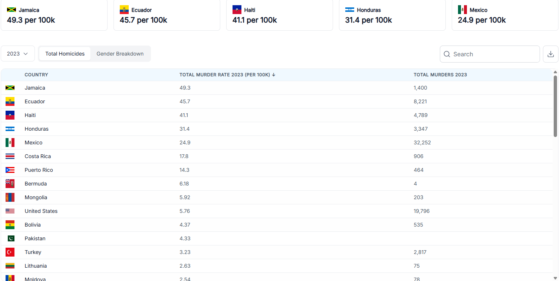Viewport: 560px width, 281px height.
Task: Click the Bolivia flag icon
Action: pos(10,225)
